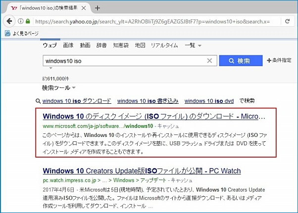
Task: Click the browser address bar URL
Action: pos(152,21)
